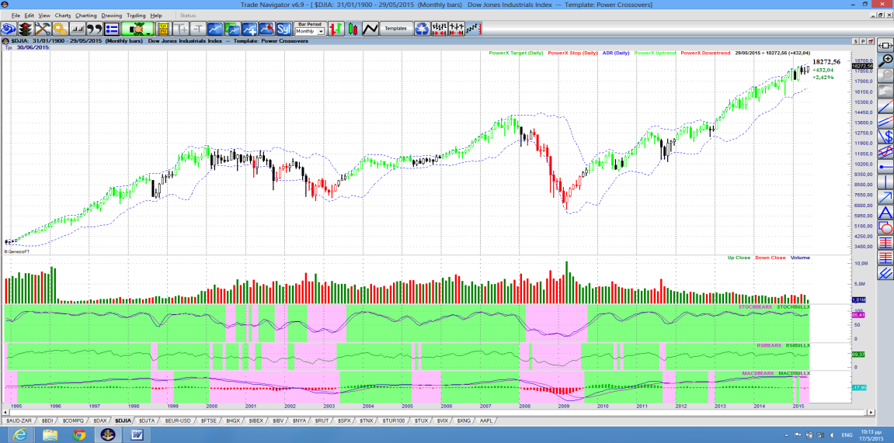Click the quotation marks icon

95,29
